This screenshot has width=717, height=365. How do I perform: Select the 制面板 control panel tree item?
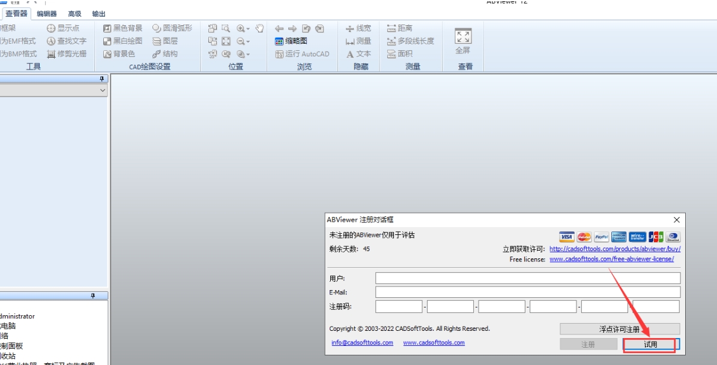(11, 346)
